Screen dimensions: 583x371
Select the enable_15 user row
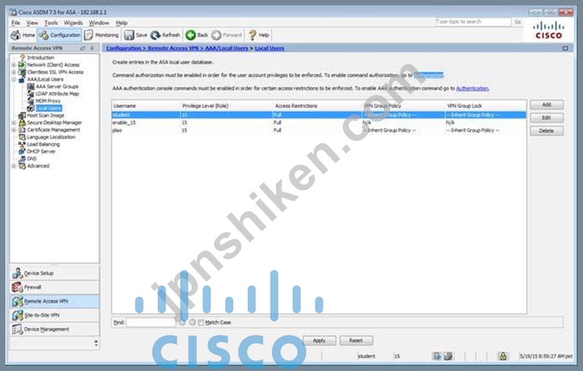tap(319, 122)
